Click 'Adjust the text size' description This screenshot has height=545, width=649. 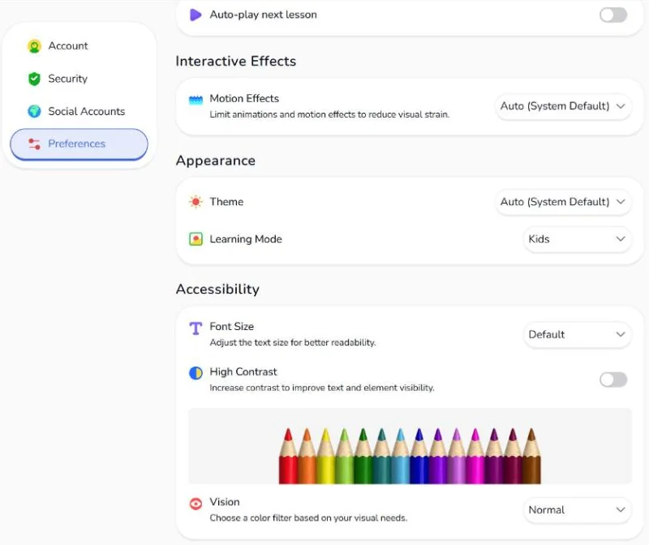(x=293, y=342)
